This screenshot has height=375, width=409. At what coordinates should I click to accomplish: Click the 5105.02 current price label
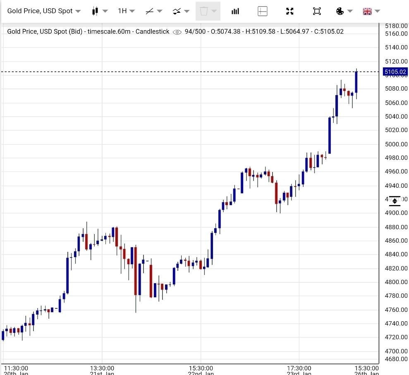coord(395,72)
